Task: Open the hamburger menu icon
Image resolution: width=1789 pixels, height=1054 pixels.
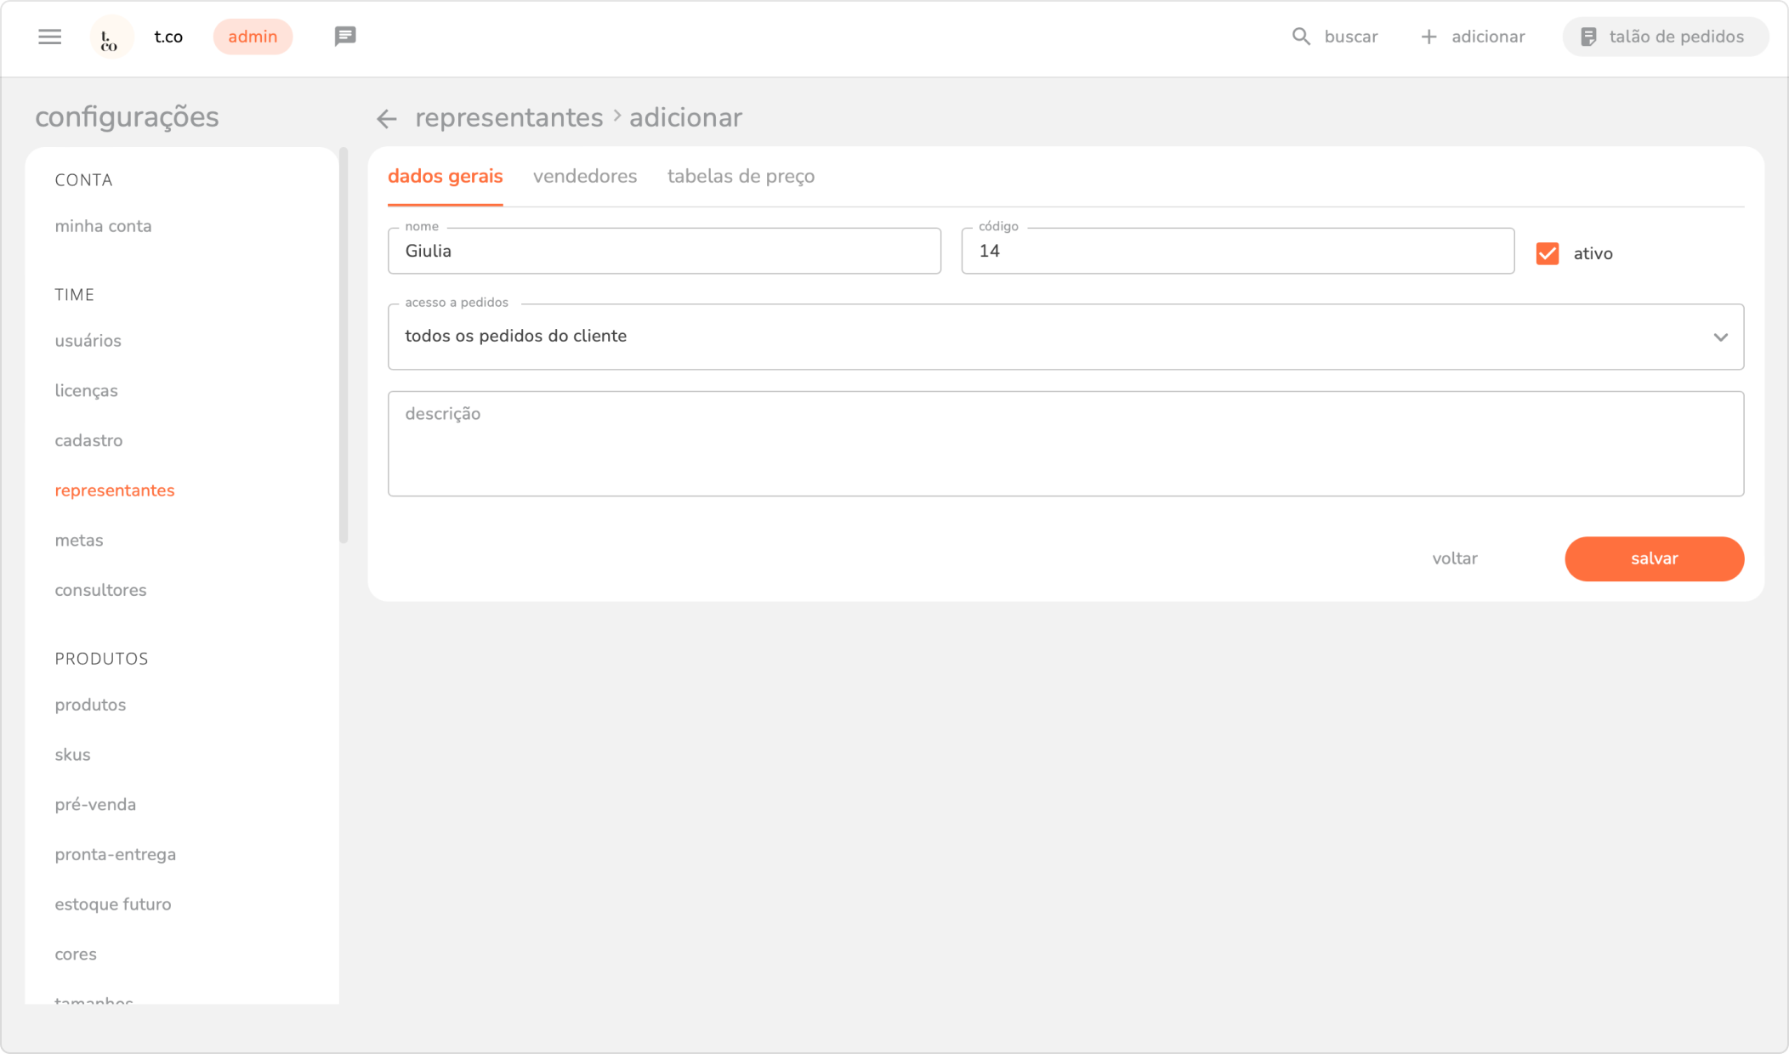Action: pyautogui.click(x=50, y=37)
